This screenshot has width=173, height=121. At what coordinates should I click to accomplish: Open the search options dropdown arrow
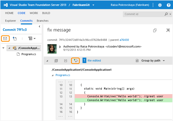[170, 14]
